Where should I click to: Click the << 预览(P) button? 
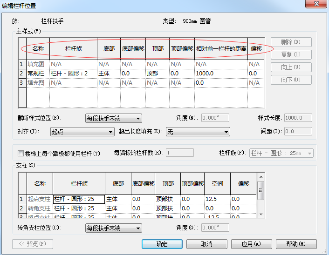(x=33, y=244)
